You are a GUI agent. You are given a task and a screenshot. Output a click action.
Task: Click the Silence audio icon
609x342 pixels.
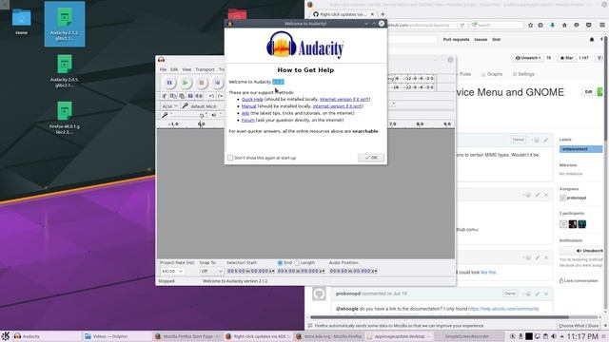pos(199,96)
